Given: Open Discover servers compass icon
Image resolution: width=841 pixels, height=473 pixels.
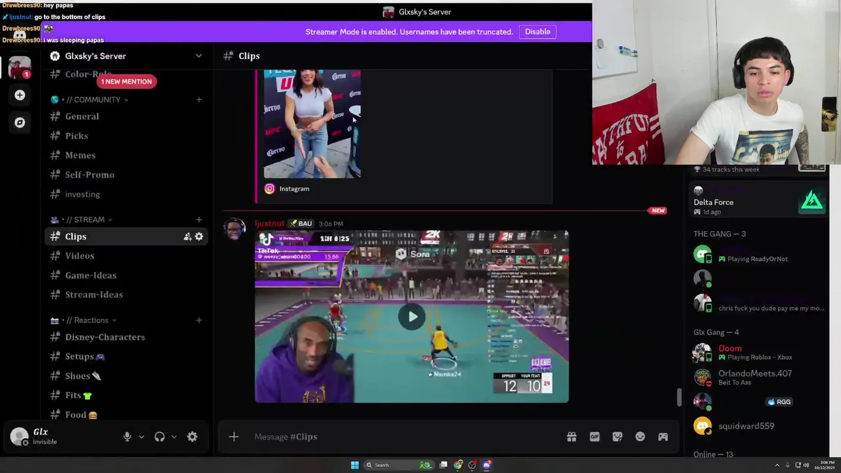Looking at the screenshot, I should [20, 122].
